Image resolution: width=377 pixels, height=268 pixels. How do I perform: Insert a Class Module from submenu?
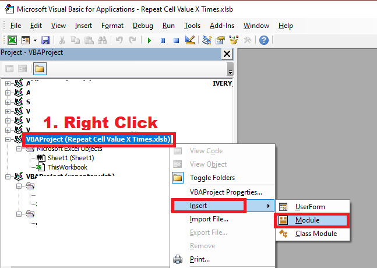[x=312, y=234]
